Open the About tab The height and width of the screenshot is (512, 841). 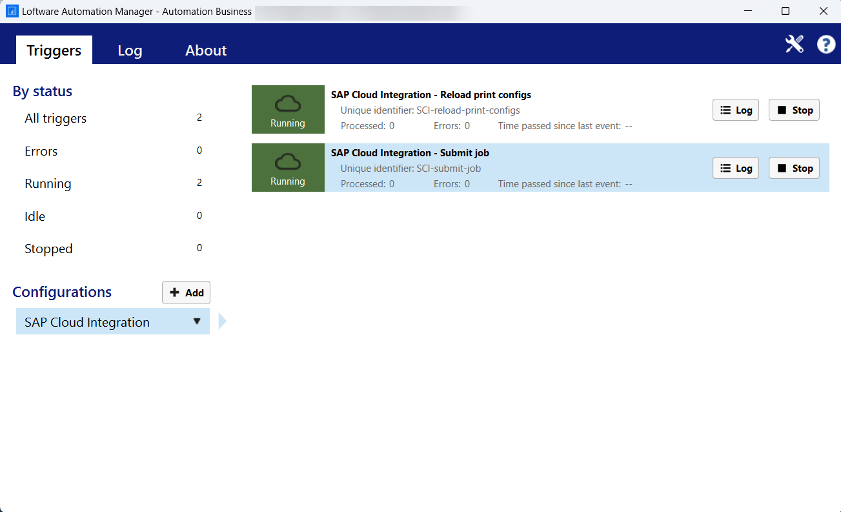206,50
